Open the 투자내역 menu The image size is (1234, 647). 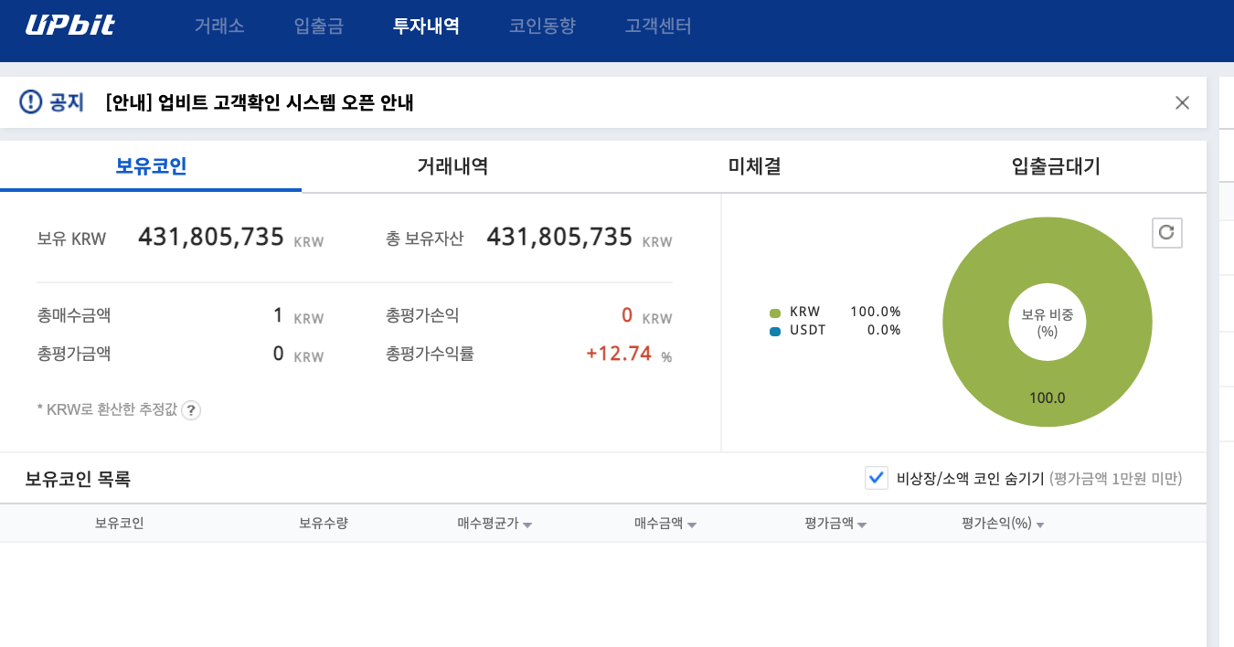click(426, 26)
